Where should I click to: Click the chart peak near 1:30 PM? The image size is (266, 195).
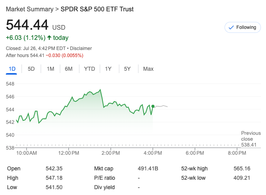101,90
